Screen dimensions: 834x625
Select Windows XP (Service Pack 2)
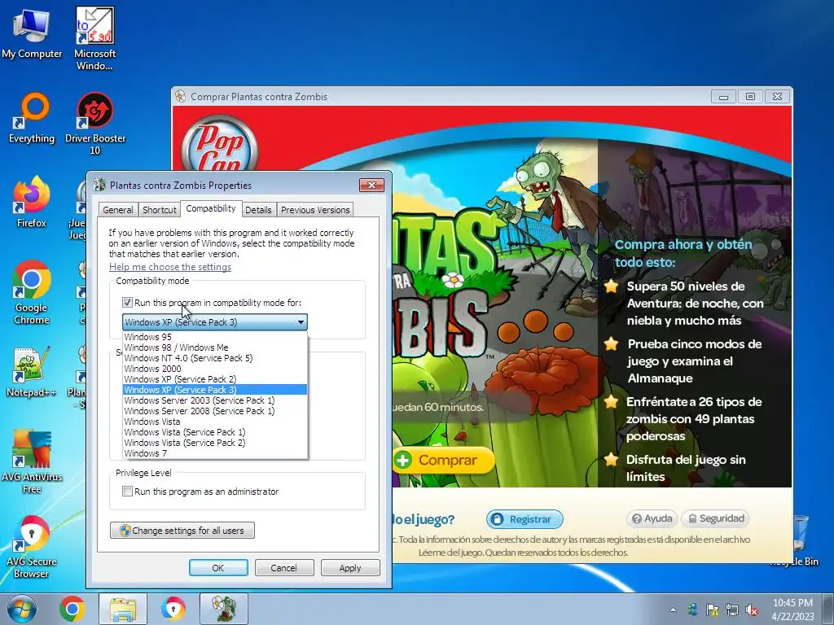(215, 379)
